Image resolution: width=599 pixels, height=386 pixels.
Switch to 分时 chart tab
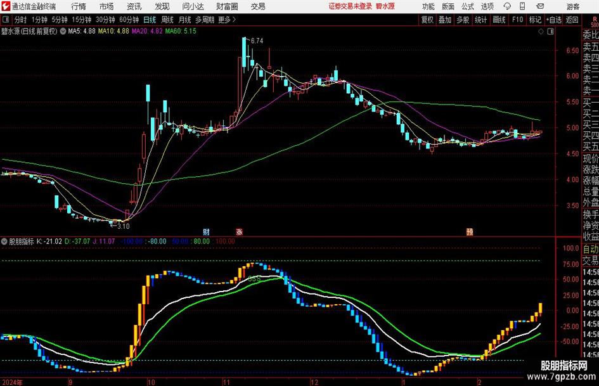(21, 20)
